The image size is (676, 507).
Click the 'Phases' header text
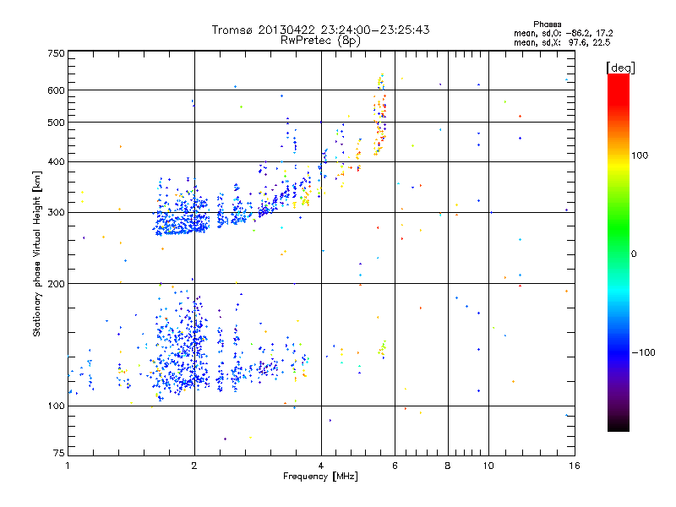[x=547, y=25]
